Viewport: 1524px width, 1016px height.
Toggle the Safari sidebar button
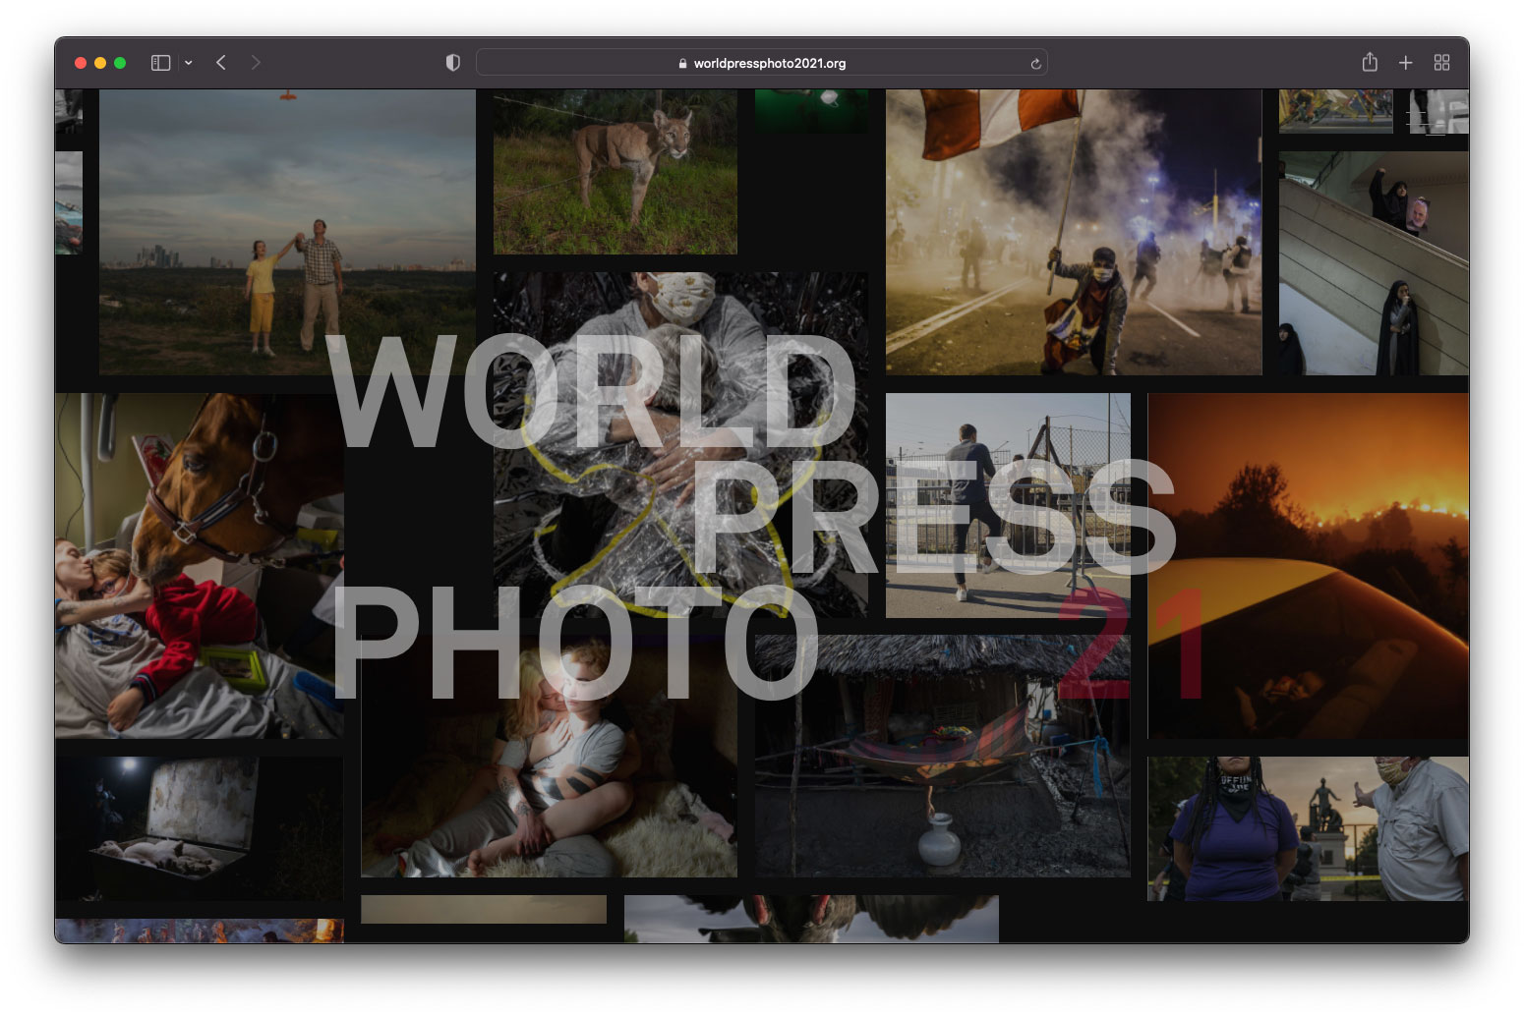pyautogui.click(x=161, y=63)
